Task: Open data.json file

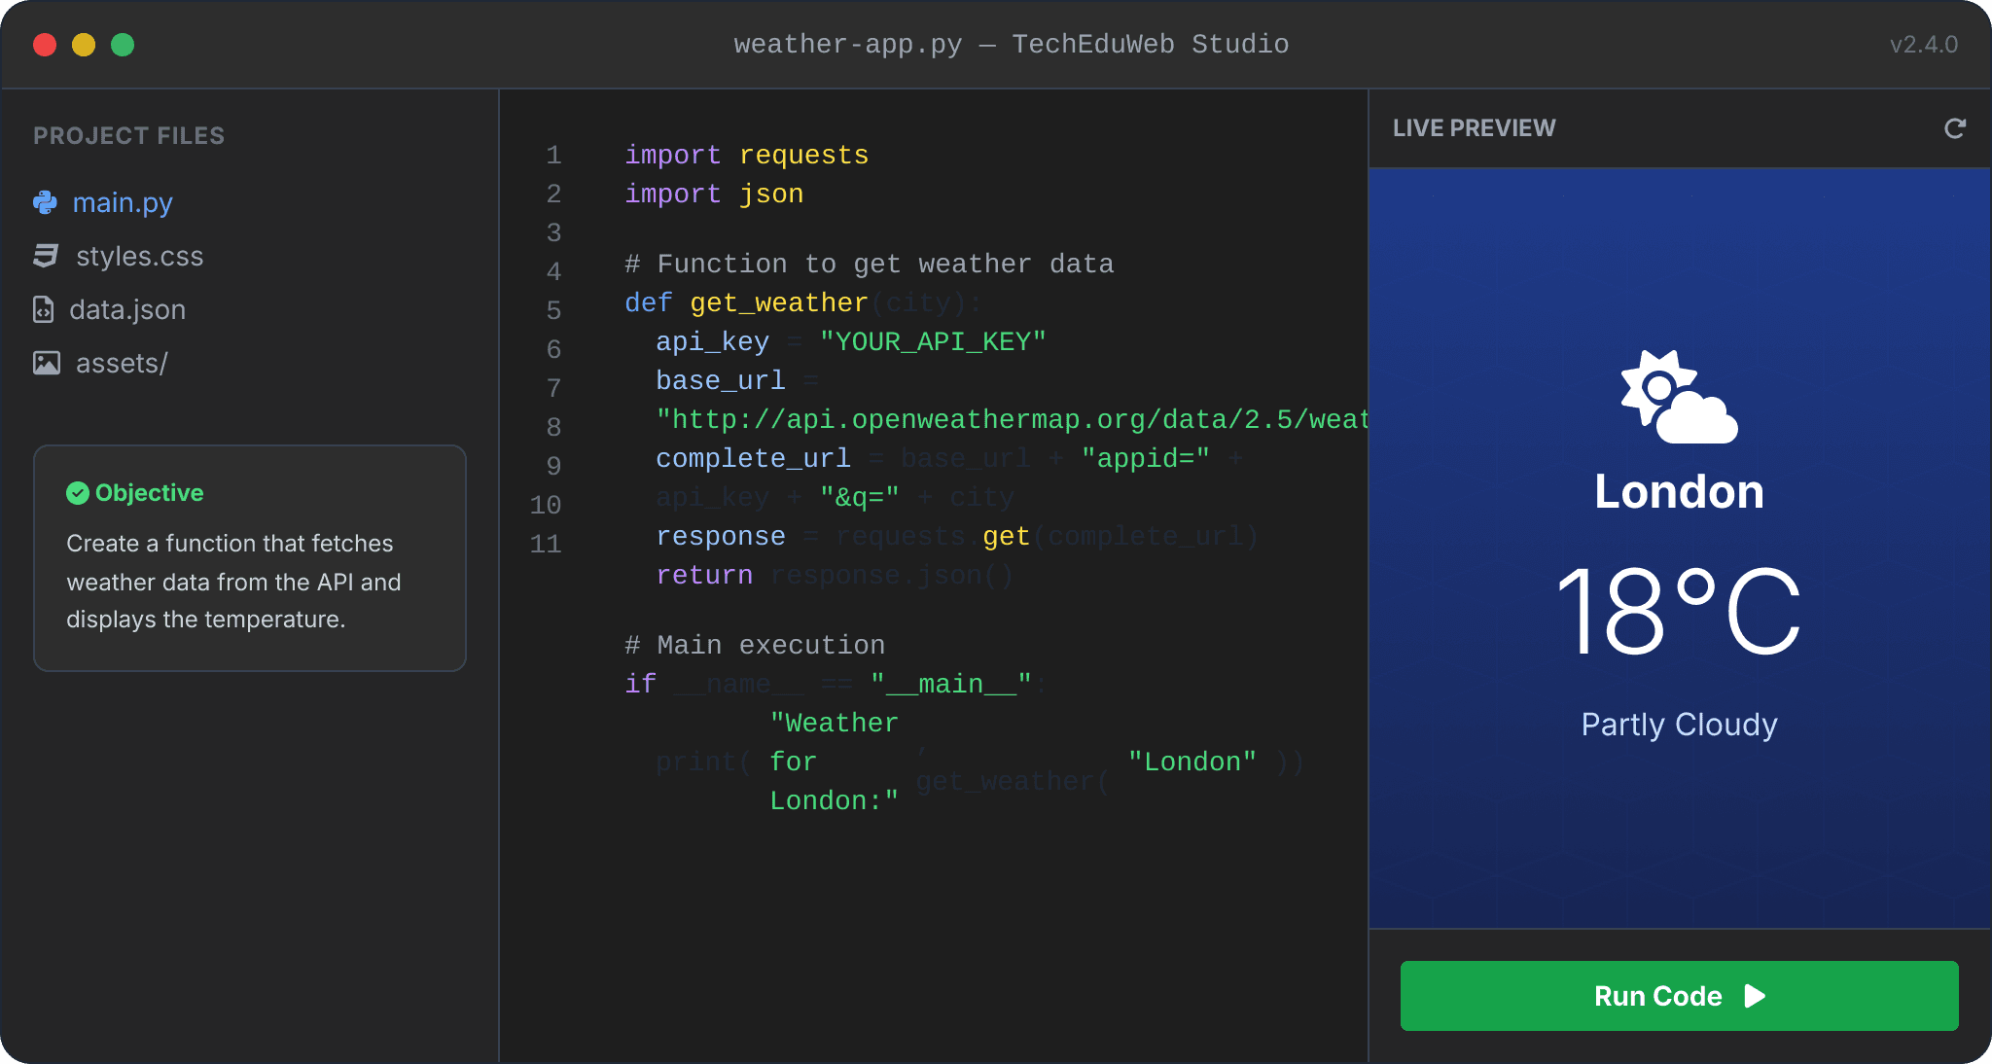Action: (x=127, y=309)
